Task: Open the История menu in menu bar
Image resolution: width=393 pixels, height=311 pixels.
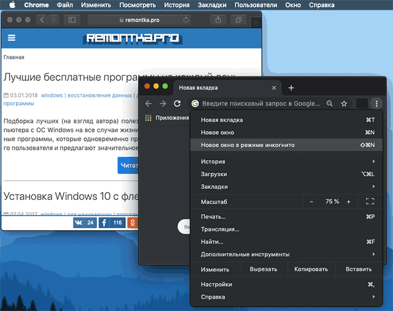Action: tap(177, 5)
